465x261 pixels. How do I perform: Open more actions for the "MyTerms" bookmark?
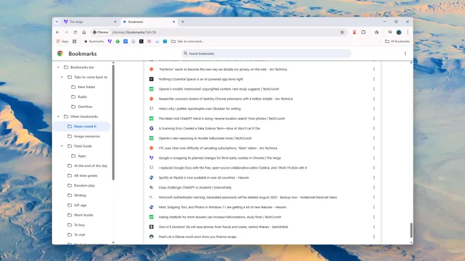pyautogui.click(x=374, y=69)
